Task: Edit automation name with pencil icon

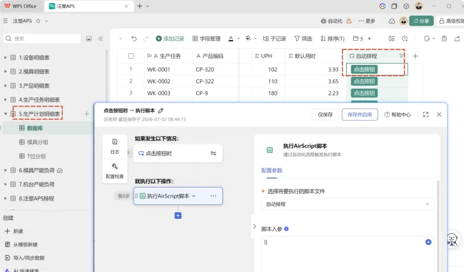Action: pyautogui.click(x=161, y=111)
